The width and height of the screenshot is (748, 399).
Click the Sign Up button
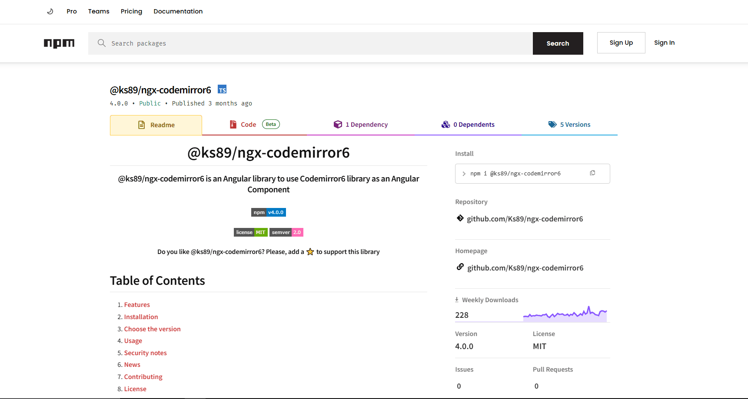pyautogui.click(x=621, y=43)
